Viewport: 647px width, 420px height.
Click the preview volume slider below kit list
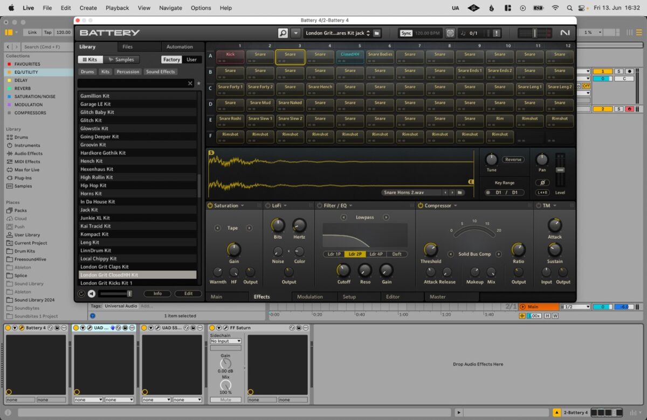(115, 294)
